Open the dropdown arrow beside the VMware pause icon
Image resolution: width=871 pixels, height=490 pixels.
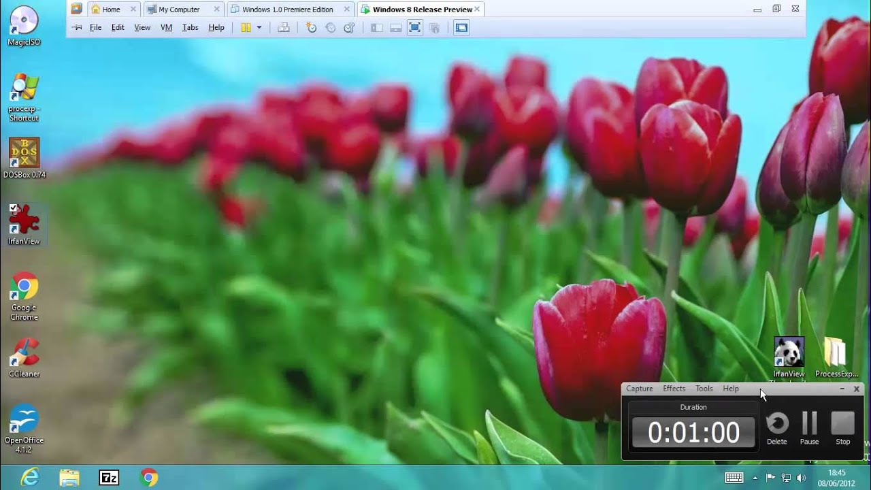259,28
